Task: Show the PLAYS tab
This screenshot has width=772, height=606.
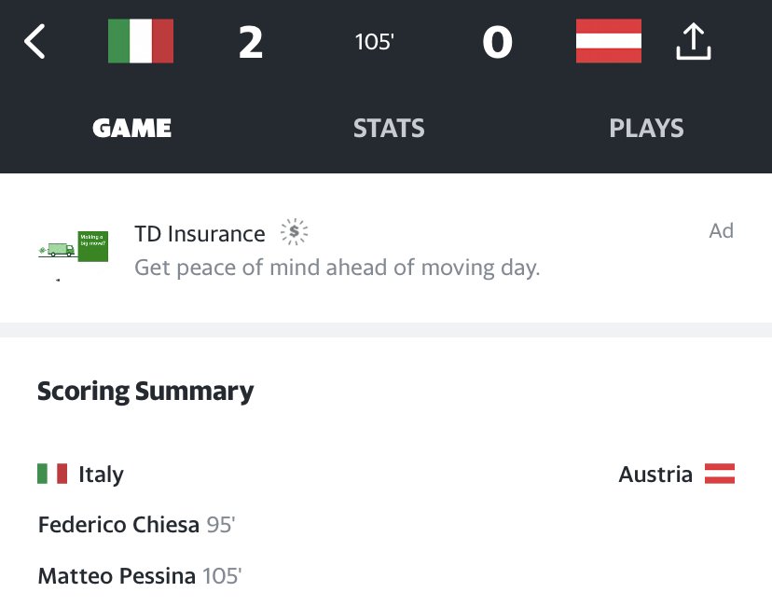Action: 646,129
